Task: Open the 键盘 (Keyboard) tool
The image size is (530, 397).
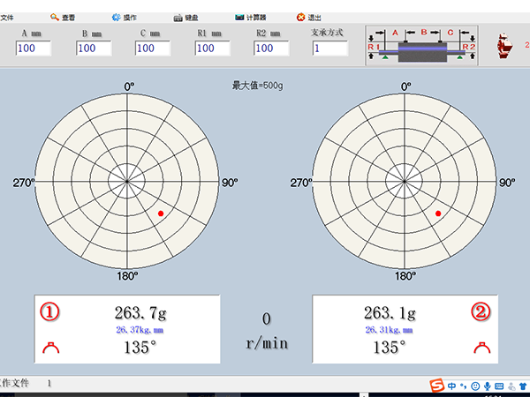Action: (185, 17)
